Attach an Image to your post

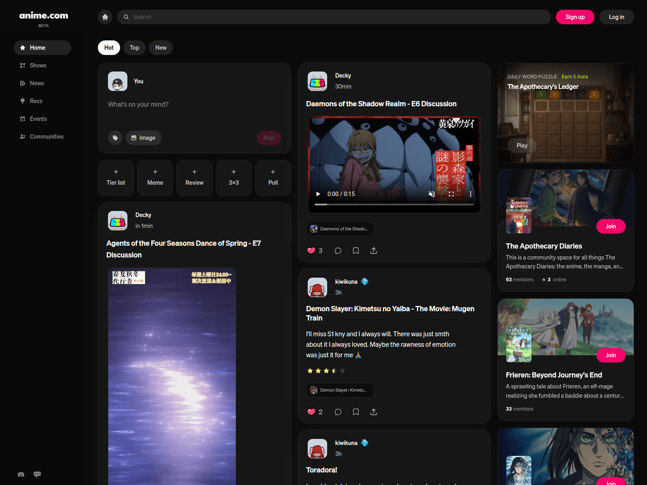coord(144,138)
